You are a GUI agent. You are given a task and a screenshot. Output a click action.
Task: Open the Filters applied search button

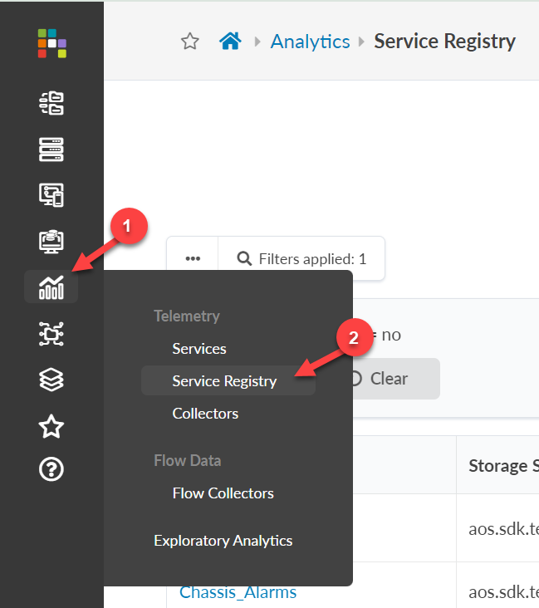click(301, 259)
